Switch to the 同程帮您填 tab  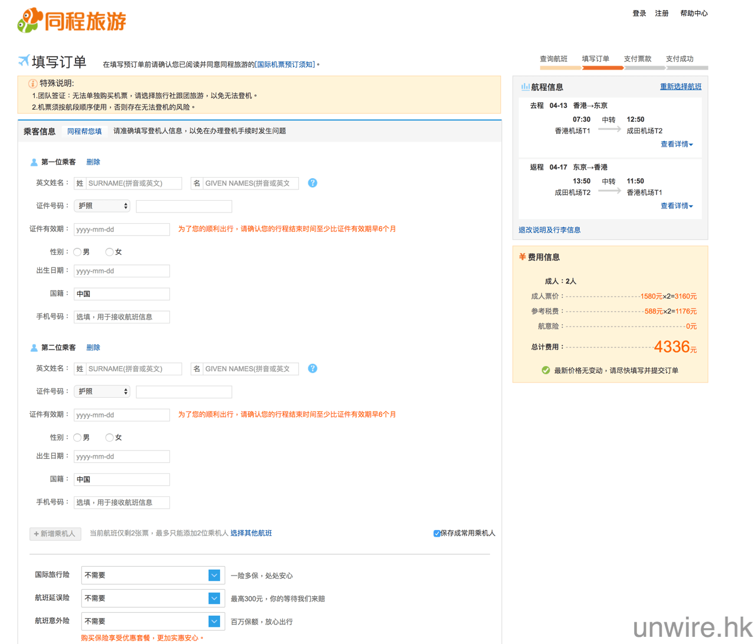[x=84, y=131]
